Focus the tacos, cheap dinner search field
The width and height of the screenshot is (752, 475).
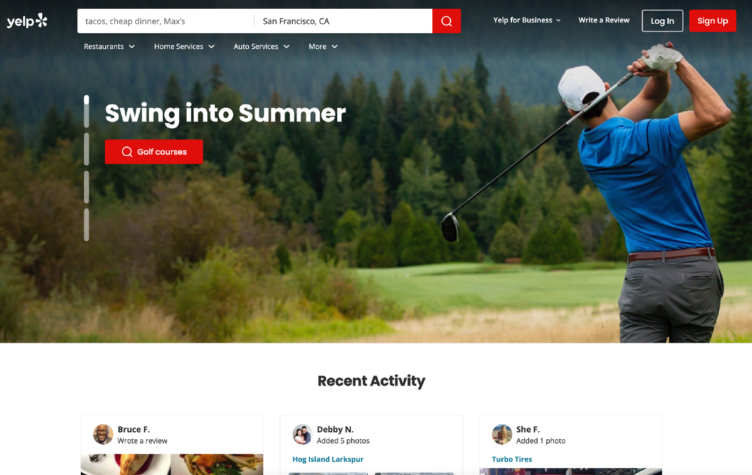point(166,21)
